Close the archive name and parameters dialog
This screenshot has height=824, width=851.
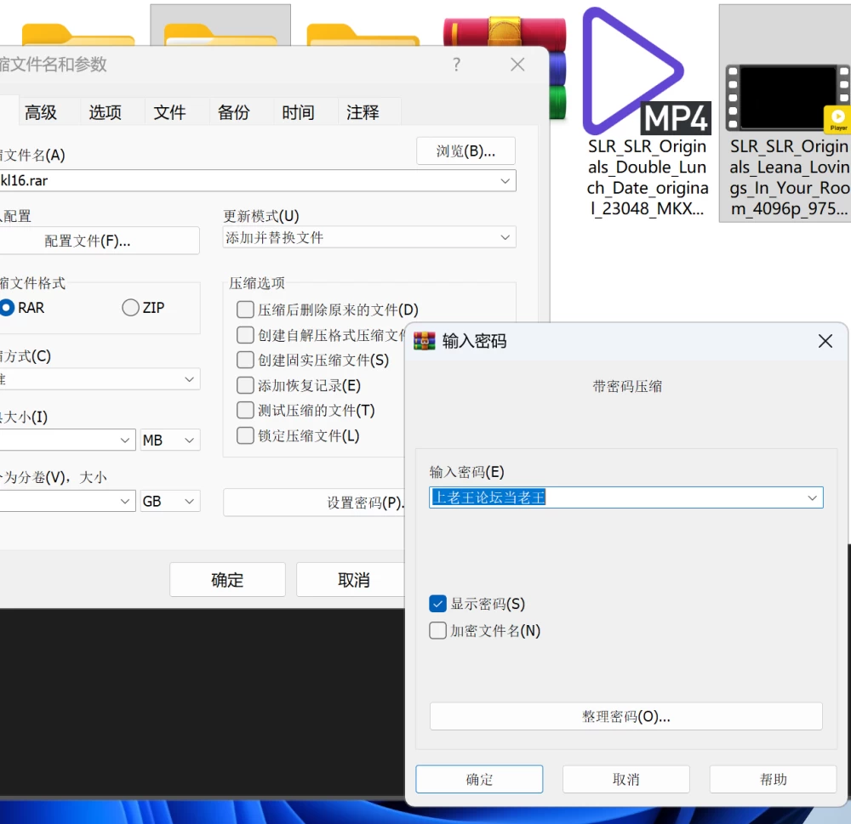517,65
